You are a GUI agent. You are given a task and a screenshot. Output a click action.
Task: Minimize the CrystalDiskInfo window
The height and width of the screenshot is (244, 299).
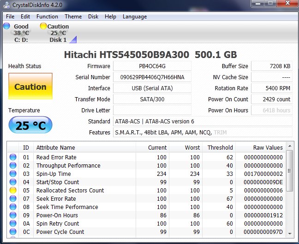(258, 3)
